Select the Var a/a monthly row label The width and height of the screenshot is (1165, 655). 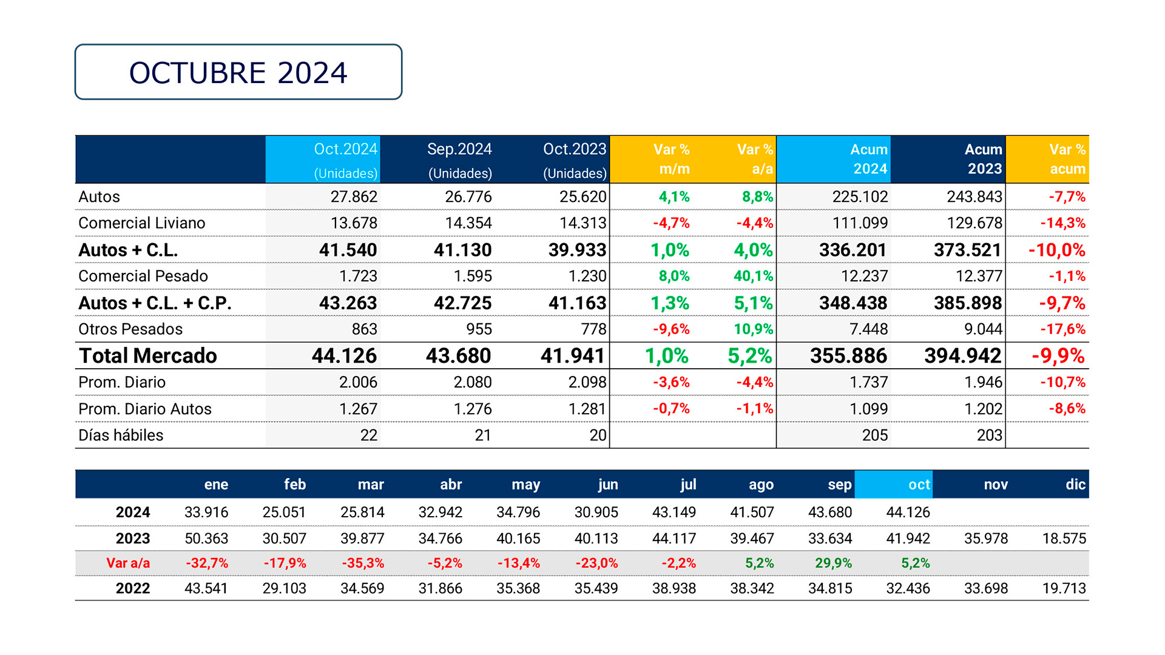[128, 563]
